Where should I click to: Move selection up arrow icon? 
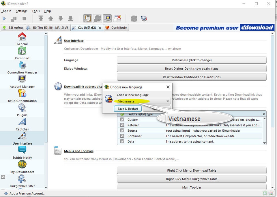click(51, 18)
